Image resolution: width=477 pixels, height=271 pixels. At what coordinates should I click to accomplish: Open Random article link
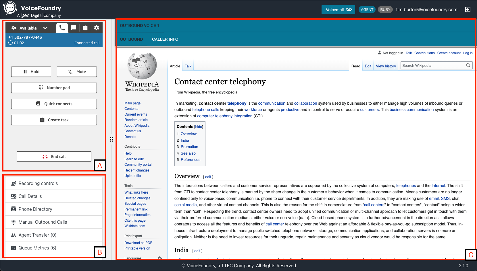tap(136, 120)
